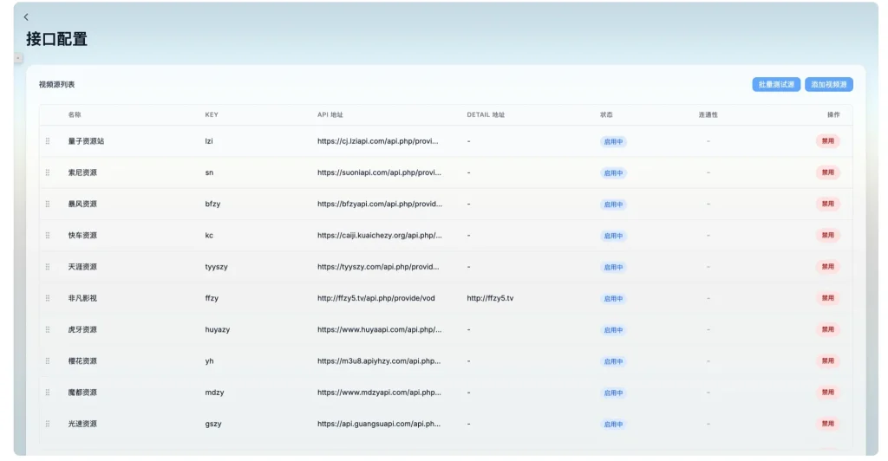Click the key value lzi
Viewport: 888px width, 461px height.
[209, 141]
